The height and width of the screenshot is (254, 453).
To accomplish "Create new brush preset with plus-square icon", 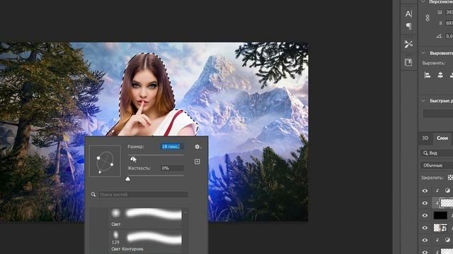I will click(197, 162).
